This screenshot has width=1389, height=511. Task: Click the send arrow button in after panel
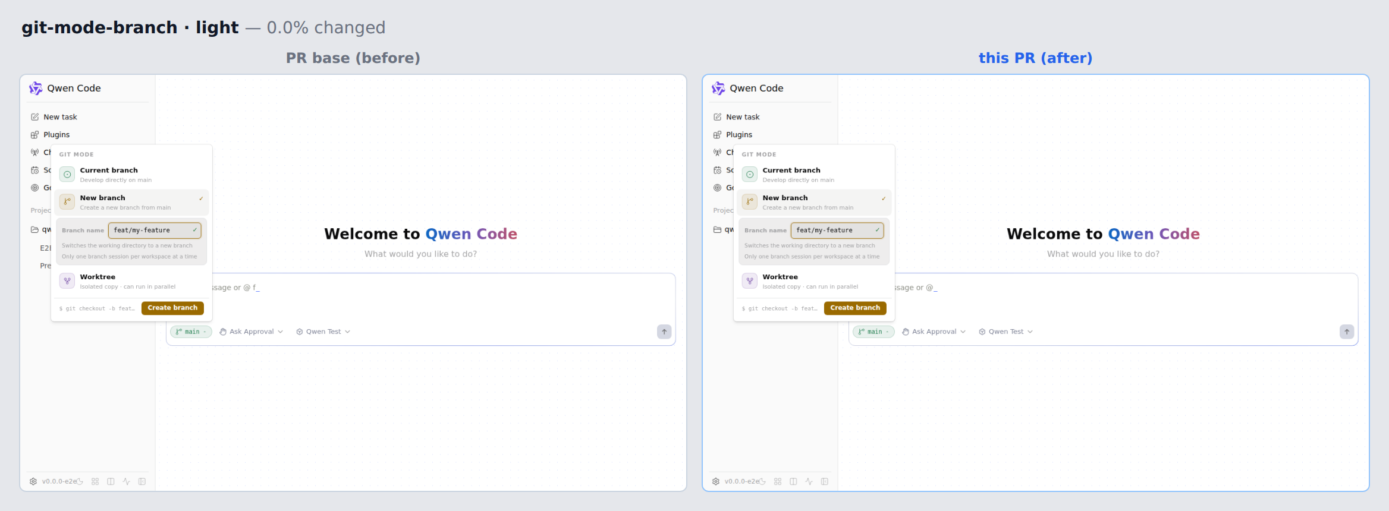pyautogui.click(x=1347, y=332)
